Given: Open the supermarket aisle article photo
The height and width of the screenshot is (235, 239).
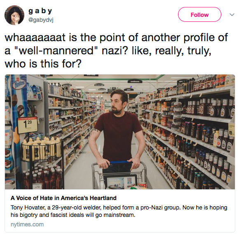Looking at the screenshot, I should tap(120, 132).
